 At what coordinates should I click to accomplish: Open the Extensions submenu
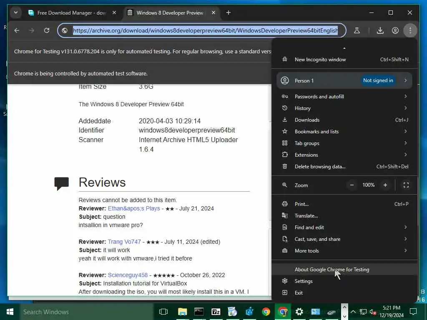(344, 155)
